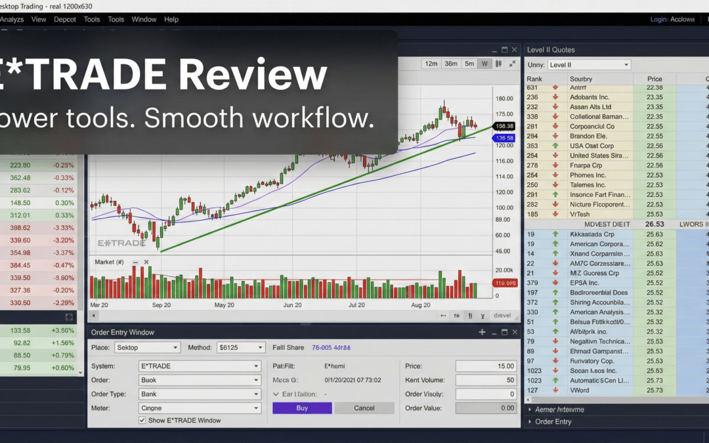Click the Kent Volume field showing 50
The width and height of the screenshot is (709, 443).
click(x=486, y=380)
